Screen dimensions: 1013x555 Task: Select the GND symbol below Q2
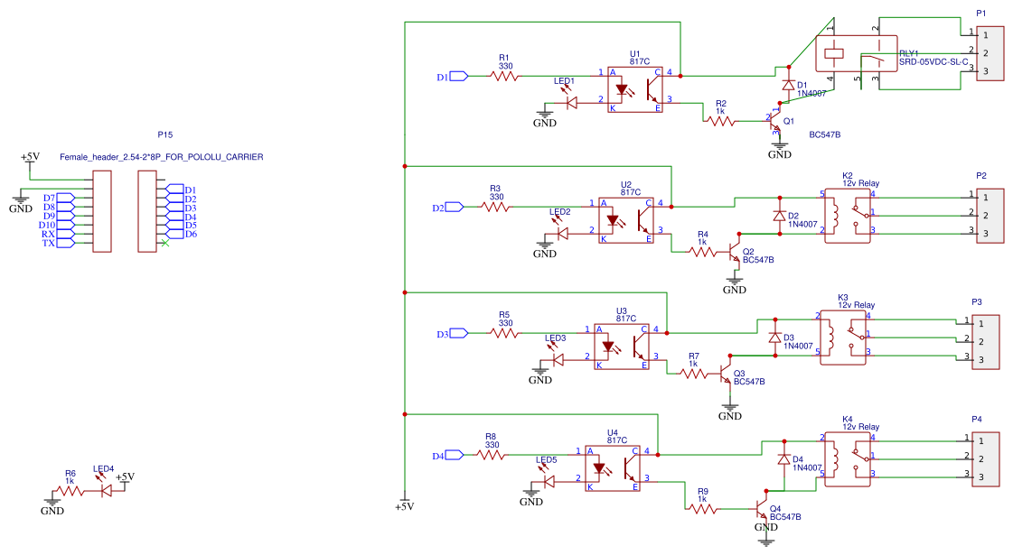(x=734, y=284)
